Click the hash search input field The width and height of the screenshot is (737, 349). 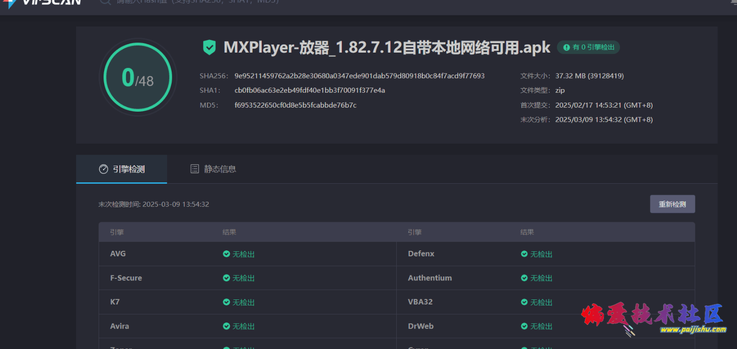click(198, 2)
